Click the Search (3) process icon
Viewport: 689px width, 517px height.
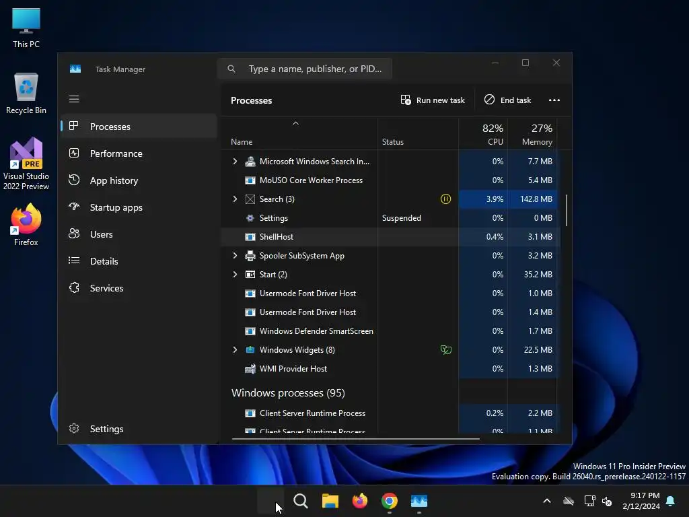pos(250,199)
